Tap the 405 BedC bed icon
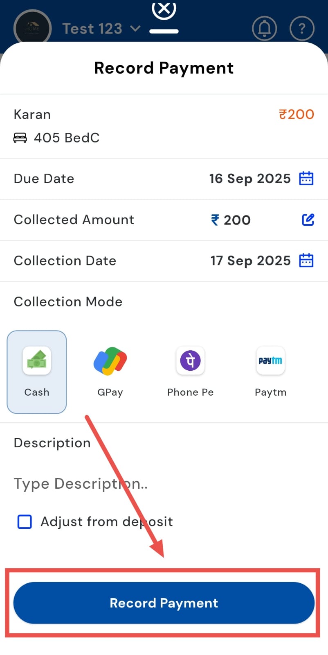The image size is (328, 655). pyautogui.click(x=20, y=138)
